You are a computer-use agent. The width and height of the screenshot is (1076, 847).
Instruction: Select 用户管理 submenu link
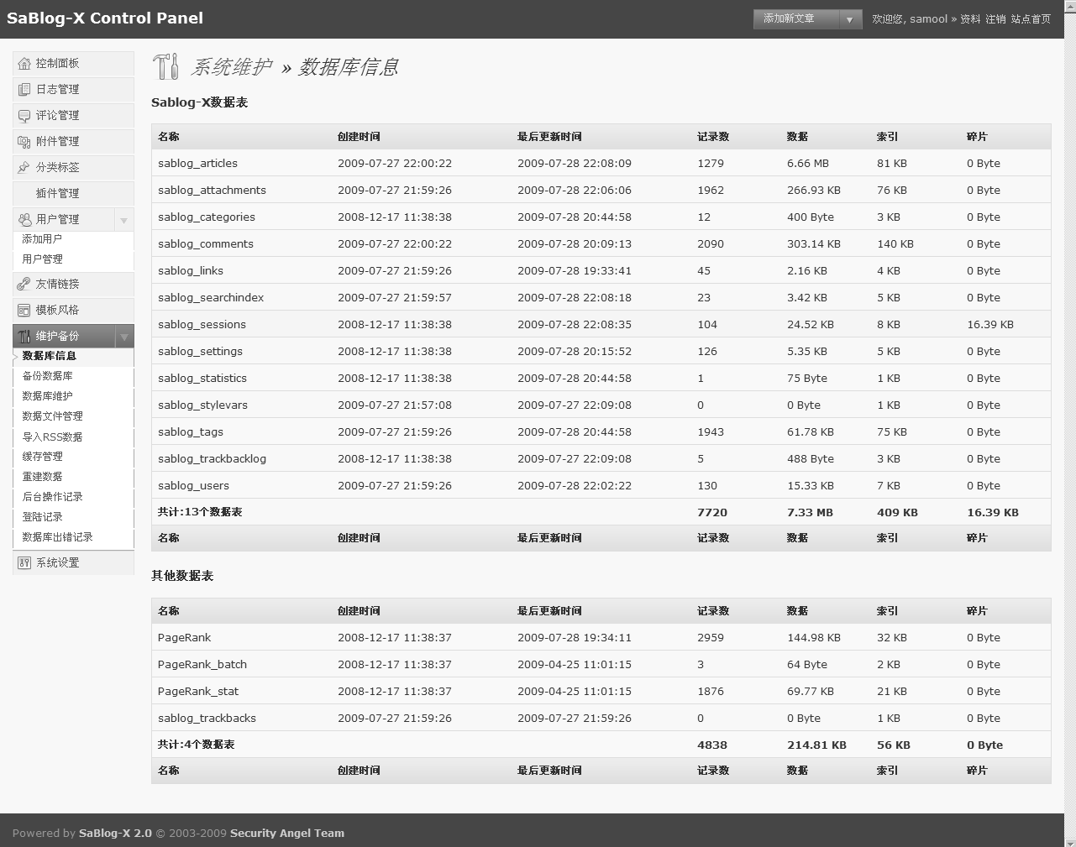(x=42, y=259)
